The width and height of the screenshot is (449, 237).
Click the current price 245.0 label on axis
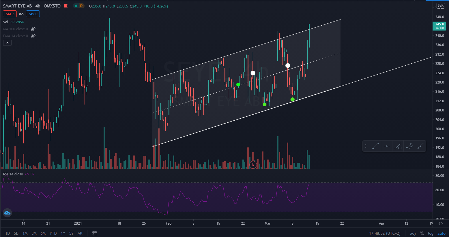tap(439, 26)
